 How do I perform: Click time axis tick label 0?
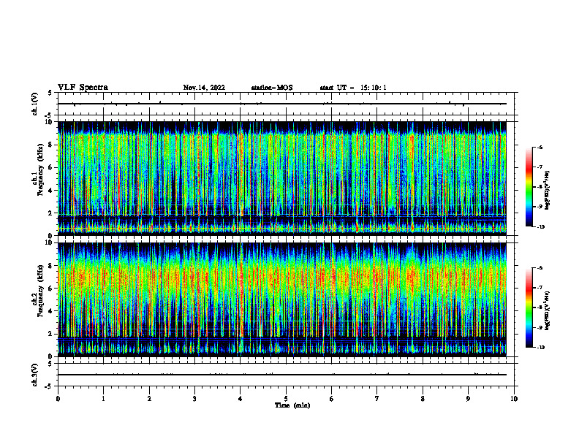click(58, 399)
